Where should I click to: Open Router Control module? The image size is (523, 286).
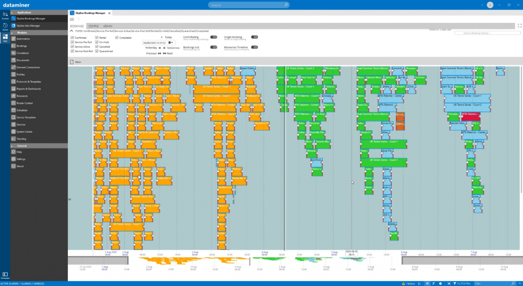[x=26, y=103]
